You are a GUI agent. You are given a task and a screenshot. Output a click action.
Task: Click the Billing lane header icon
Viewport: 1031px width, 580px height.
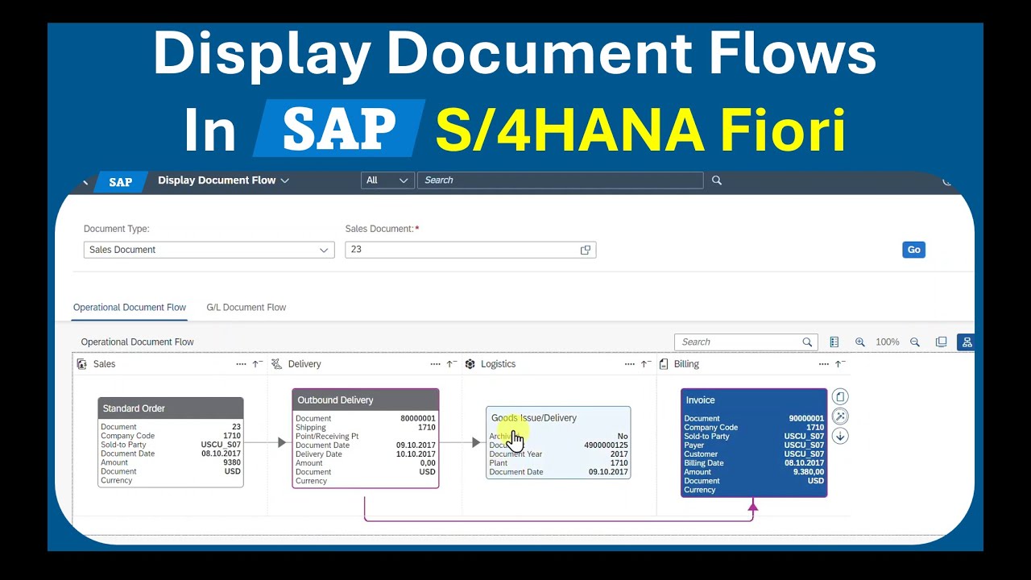(664, 364)
